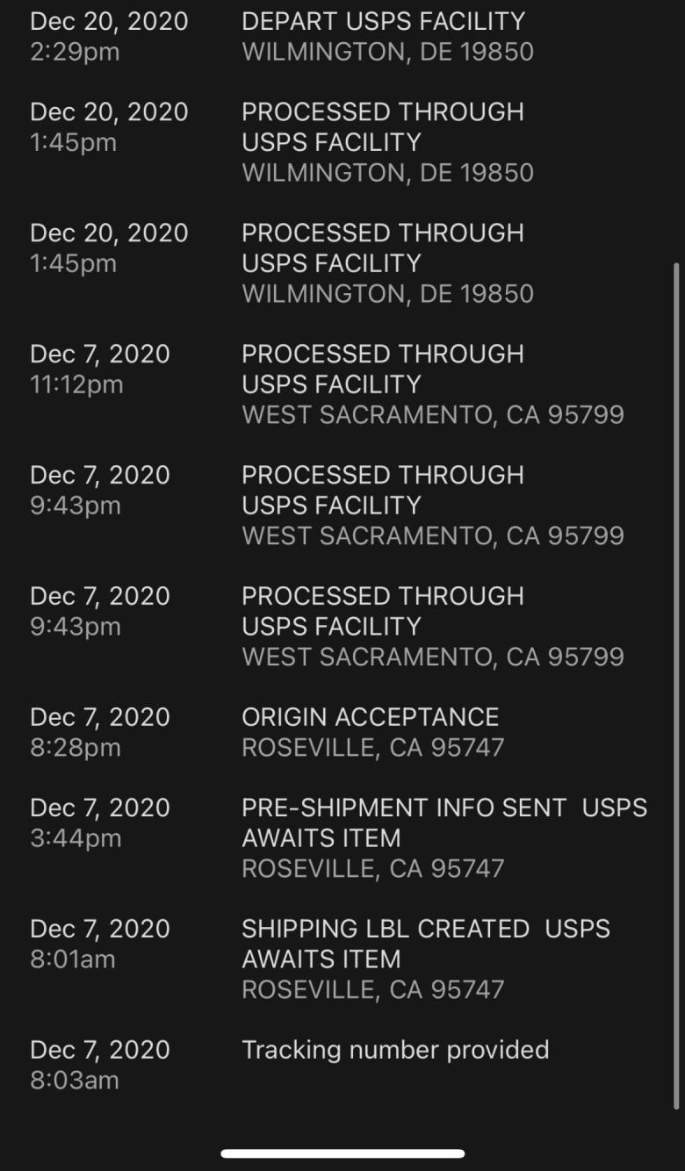Tap SHIPPING LBL CREATED USPS AWAITS ITEM
The image size is (685, 1171).
click(426, 944)
